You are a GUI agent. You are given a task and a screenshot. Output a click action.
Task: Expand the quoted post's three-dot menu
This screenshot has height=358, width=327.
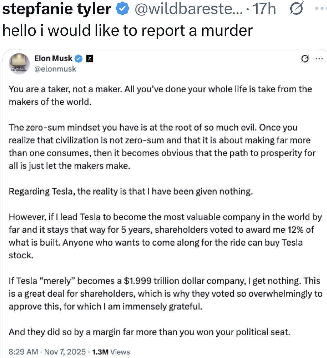point(319,59)
